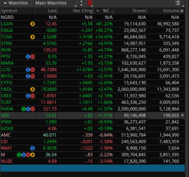Select the GOVX symbol

pyautogui.click(x=7, y=129)
